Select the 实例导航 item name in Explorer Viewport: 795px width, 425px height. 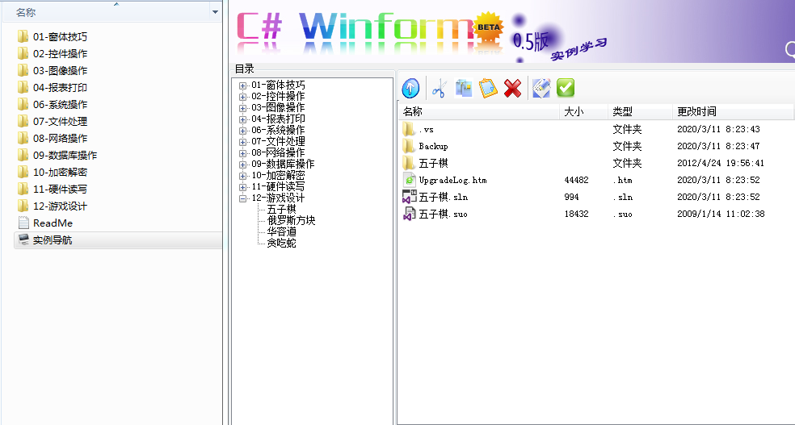coord(53,240)
